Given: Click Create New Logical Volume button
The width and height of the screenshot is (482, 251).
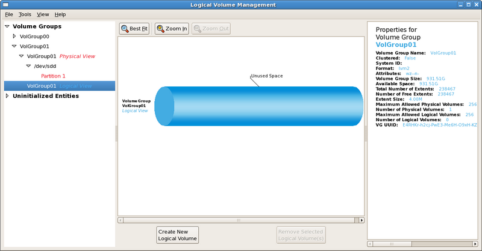Looking at the screenshot, I should tap(178, 235).
